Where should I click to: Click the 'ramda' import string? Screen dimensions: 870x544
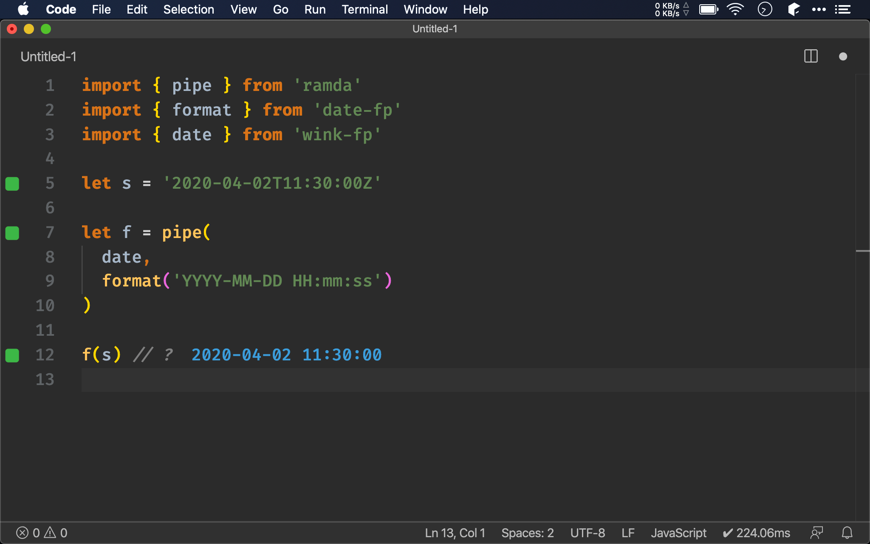(x=328, y=85)
